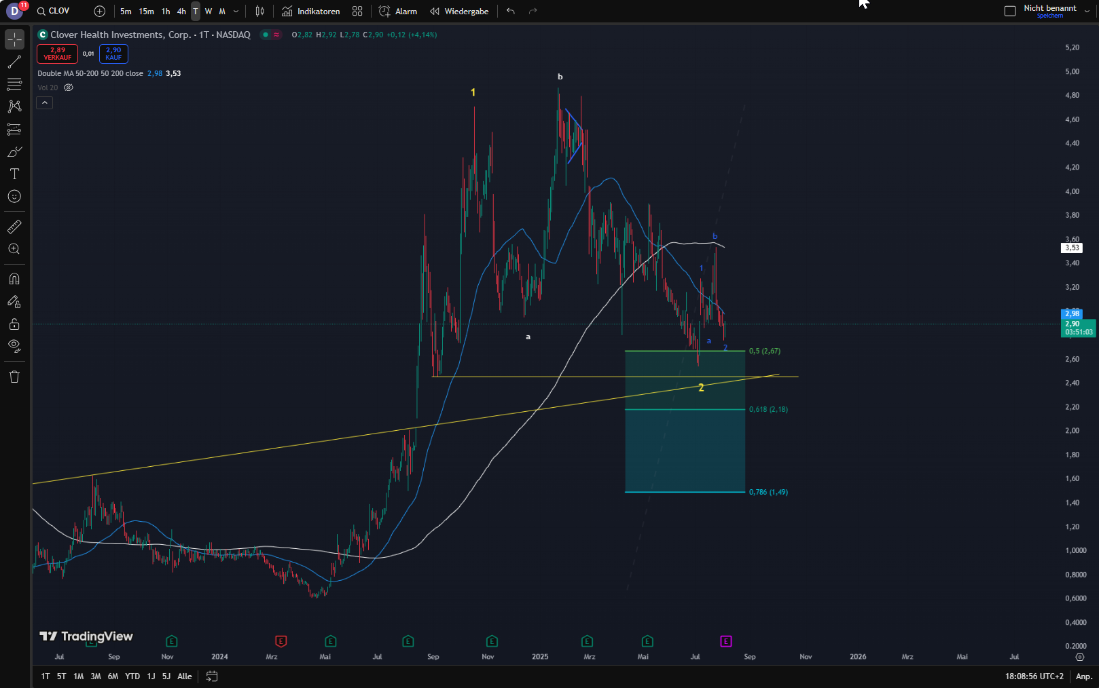Screen dimensions: 1099x688
Task: Click the red VERKAUF sell button
Action: (x=58, y=54)
